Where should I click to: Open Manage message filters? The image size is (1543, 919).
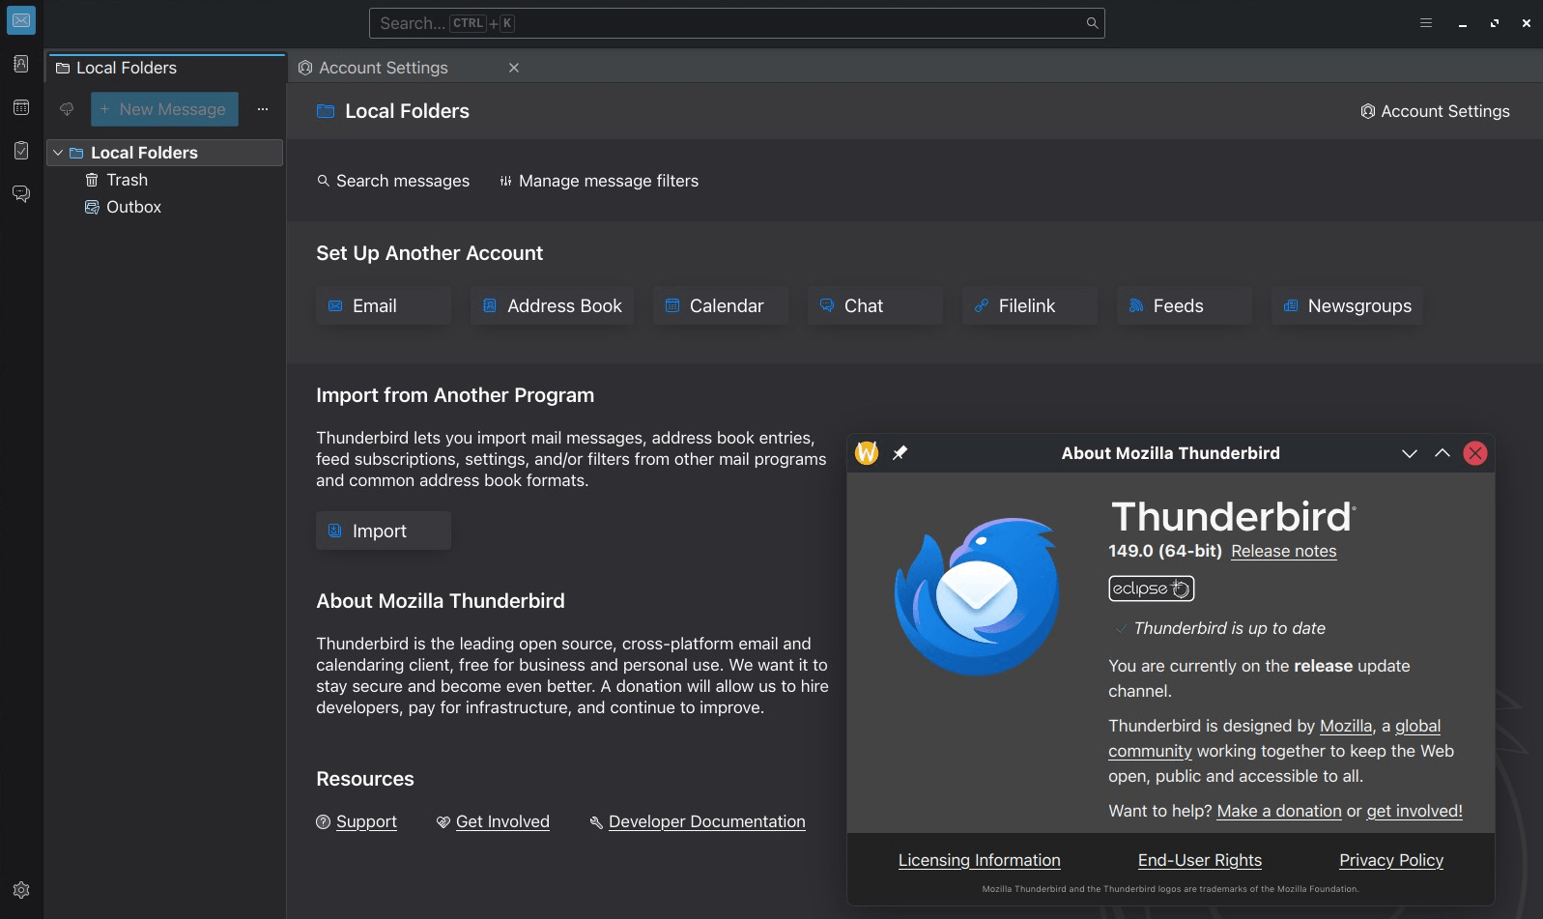click(x=599, y=181)
